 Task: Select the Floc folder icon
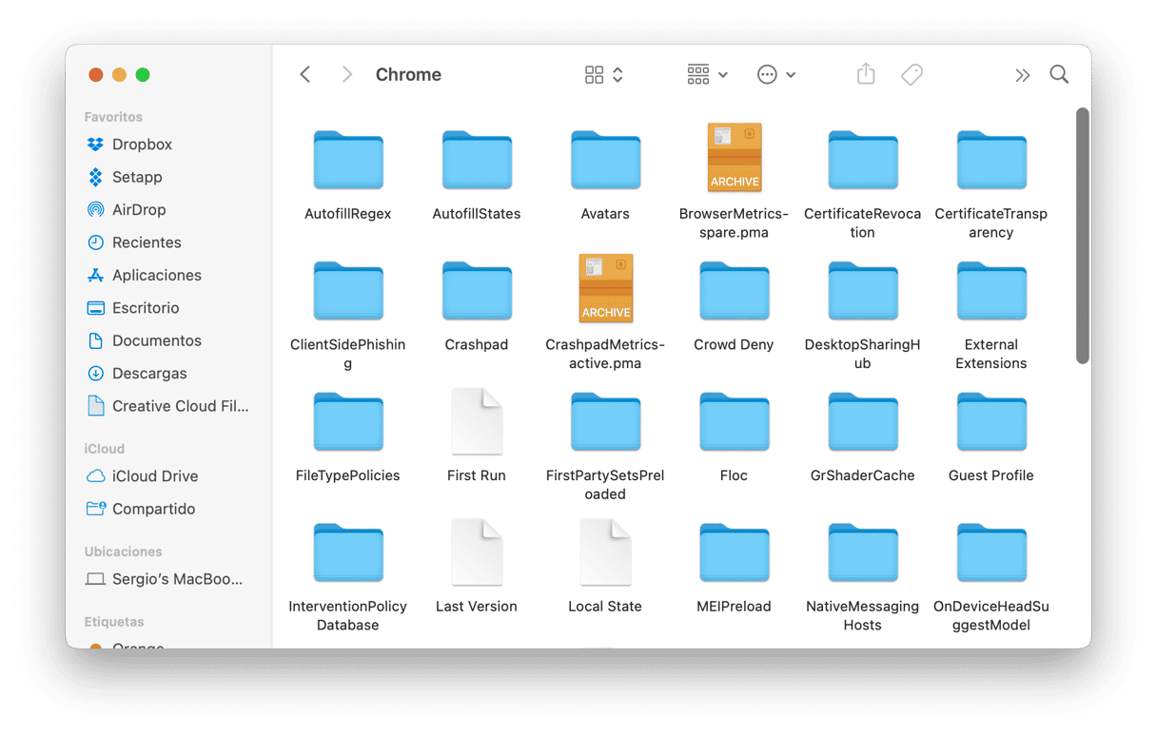coord(734,421)
